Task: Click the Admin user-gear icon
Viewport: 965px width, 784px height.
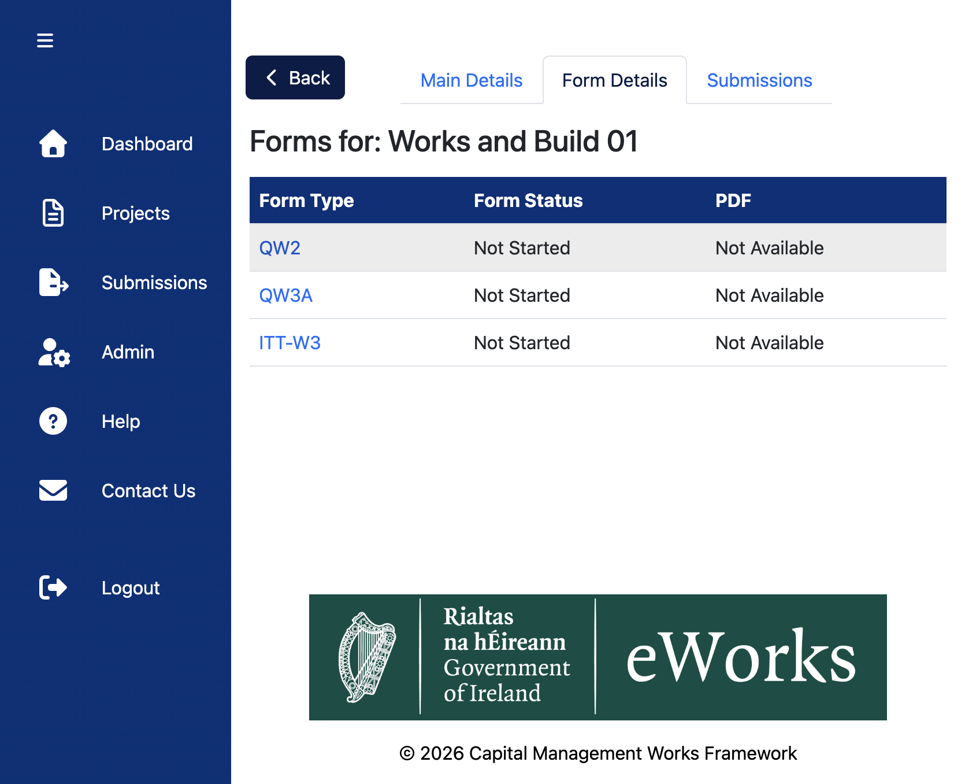Action: (x=54, y=352)
